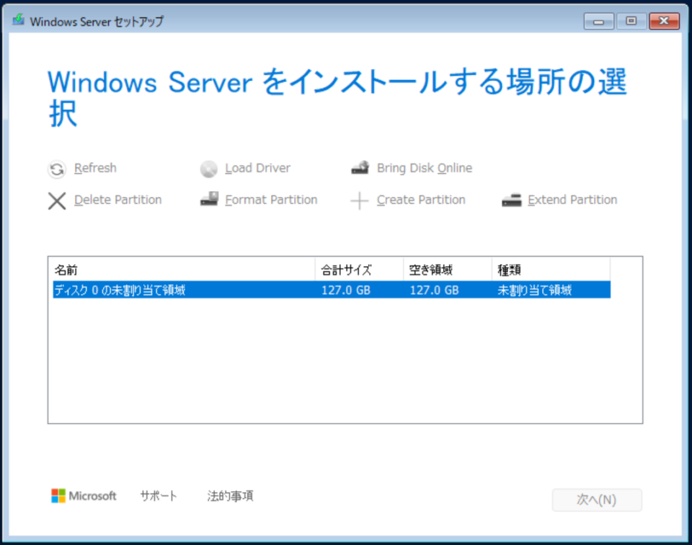Maximize the Windows Server setup window
Screen dimensions: 692x545
tap(631, 21)
